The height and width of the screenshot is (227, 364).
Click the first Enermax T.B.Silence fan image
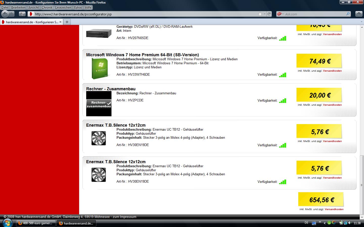point(99,138)
